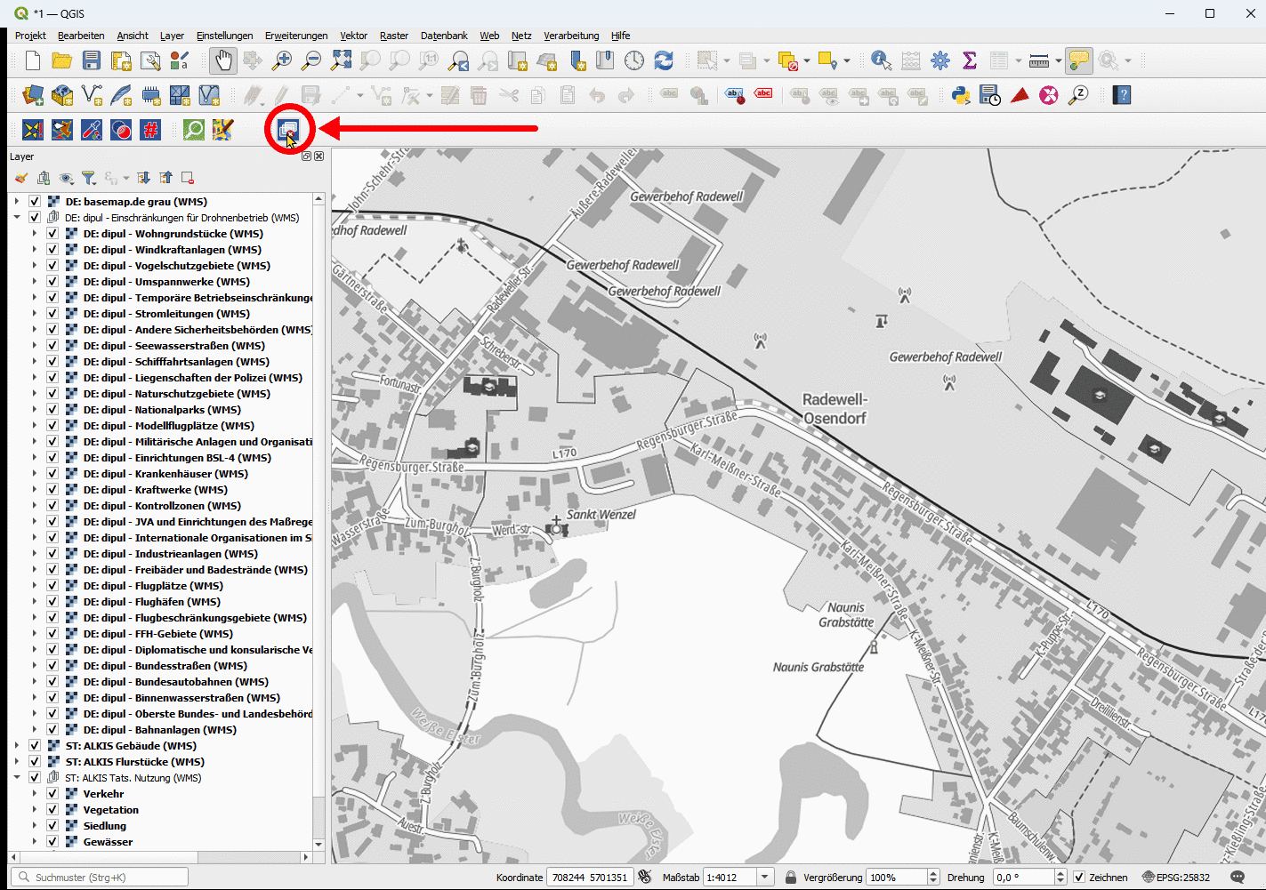The height and width of the screenshot is (890, 1266).
Task: Save the project with the floppy disk icon
Action: click(x=92, y=60)
